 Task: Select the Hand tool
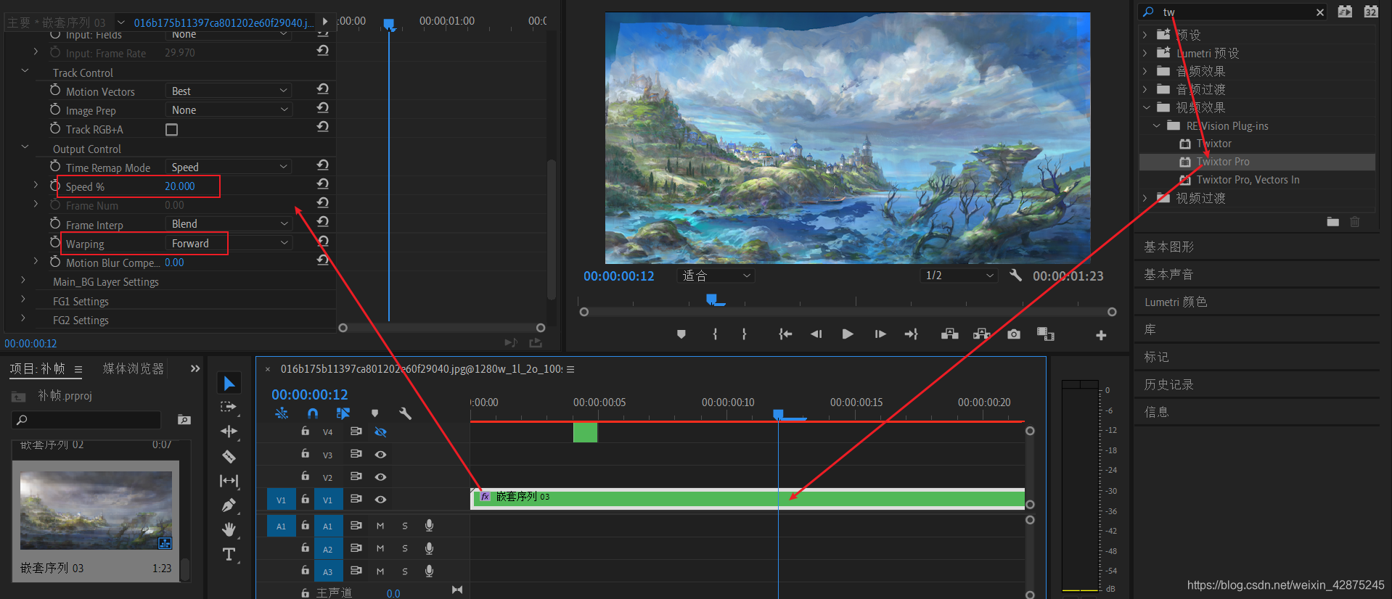[x=229, y=529]
